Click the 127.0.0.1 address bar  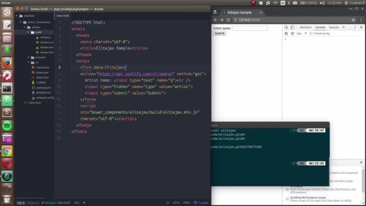pos(292,20)
